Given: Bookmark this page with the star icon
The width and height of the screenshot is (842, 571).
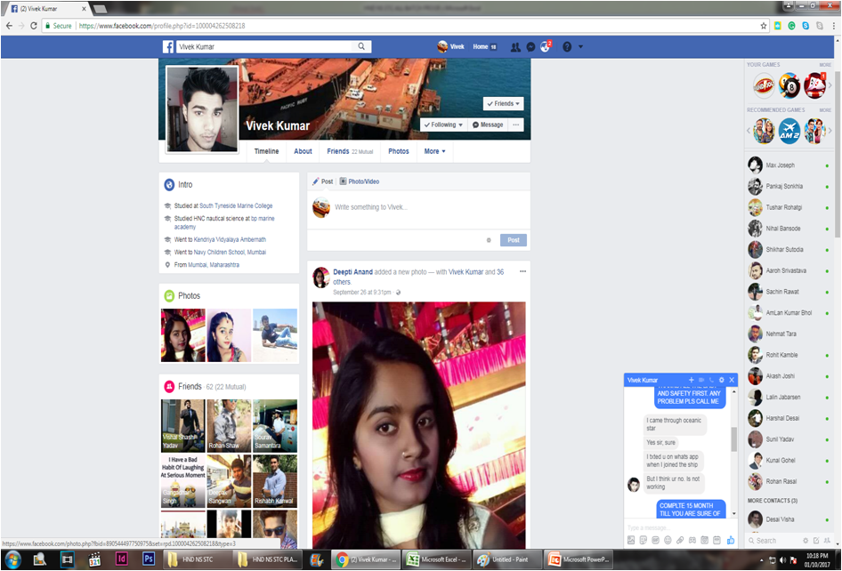Looking at the screenshot, I should point(764,26).
